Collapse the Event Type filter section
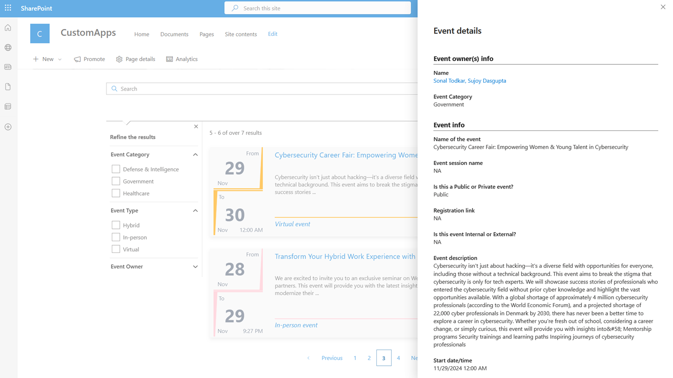Viewport: 673px width, 378px height. tap(195, 211)
